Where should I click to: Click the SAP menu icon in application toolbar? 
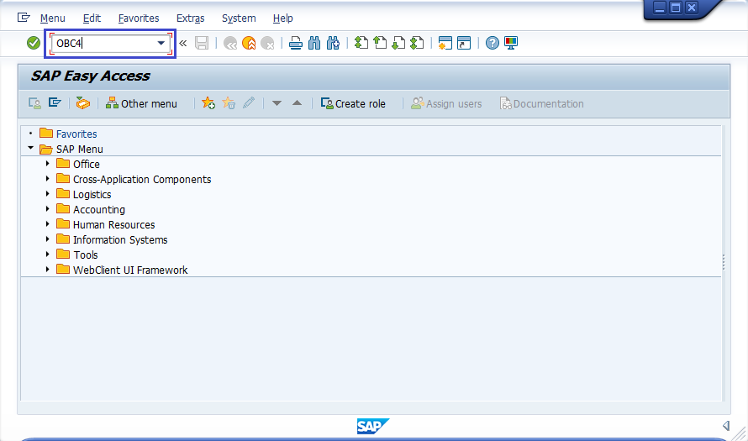55,103
